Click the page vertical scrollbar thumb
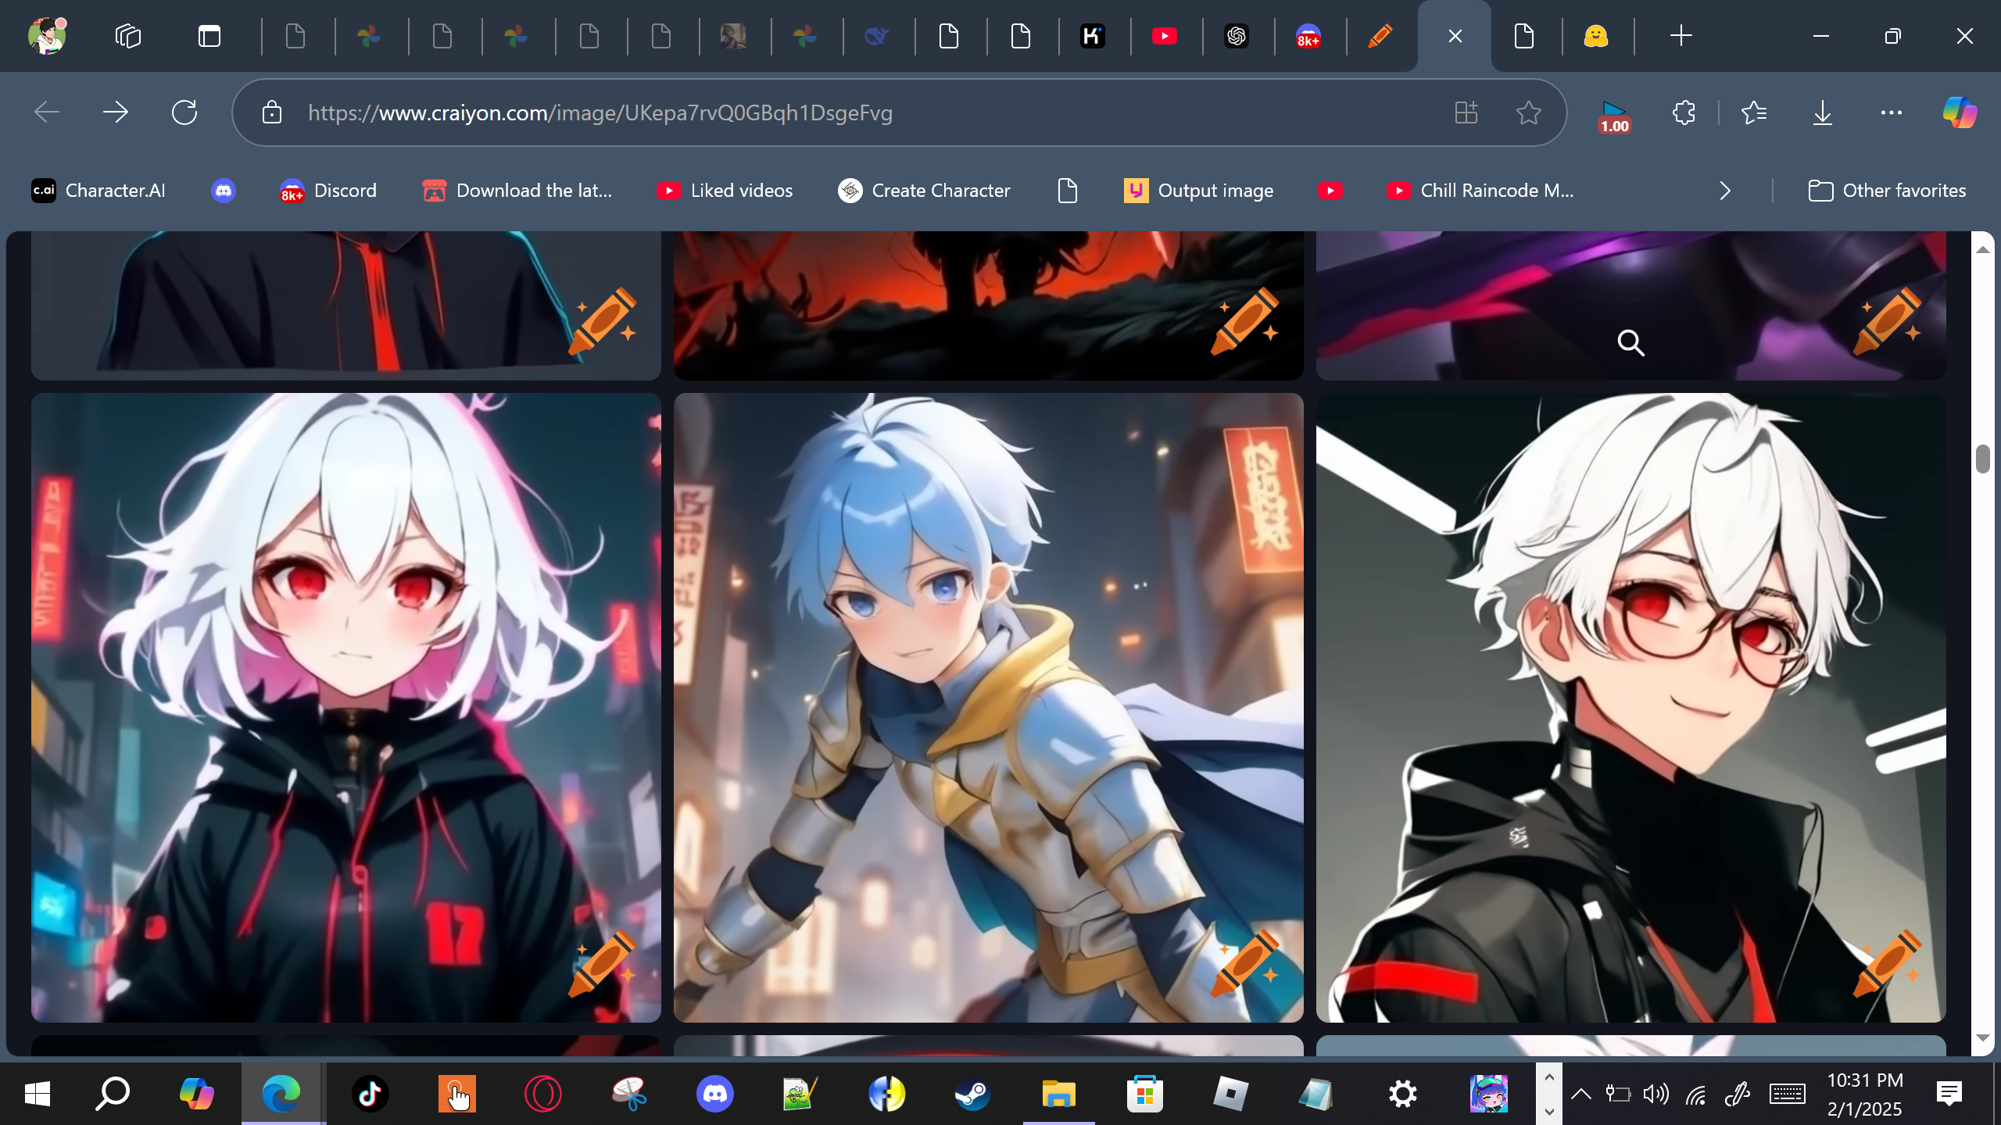 [1982, 459]
